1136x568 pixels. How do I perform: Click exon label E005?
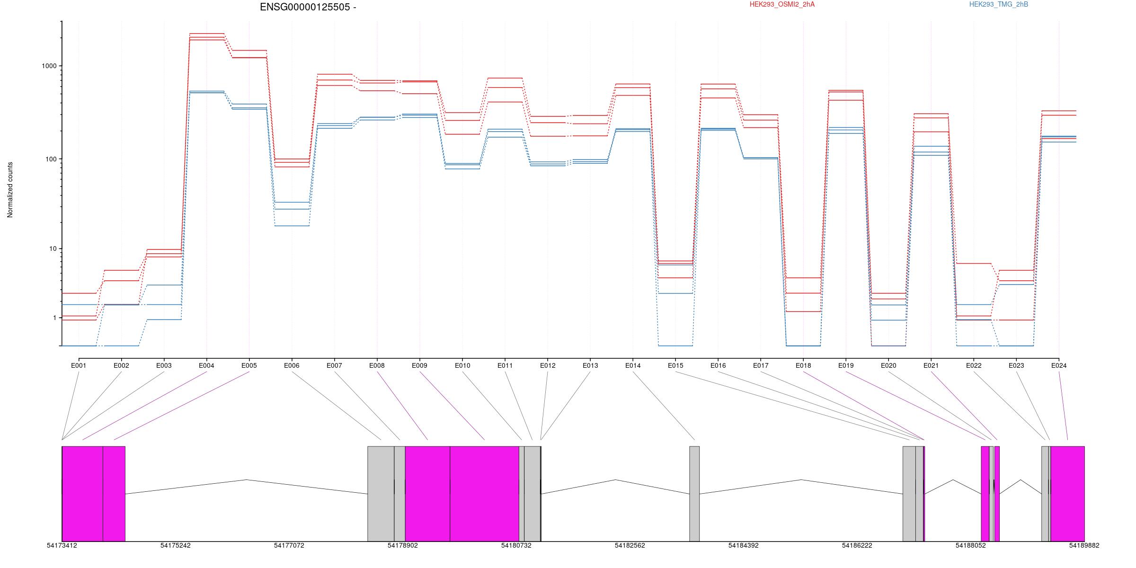pos(249,365)
